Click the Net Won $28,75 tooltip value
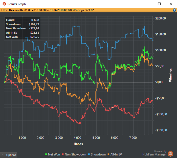 (35, 37)
